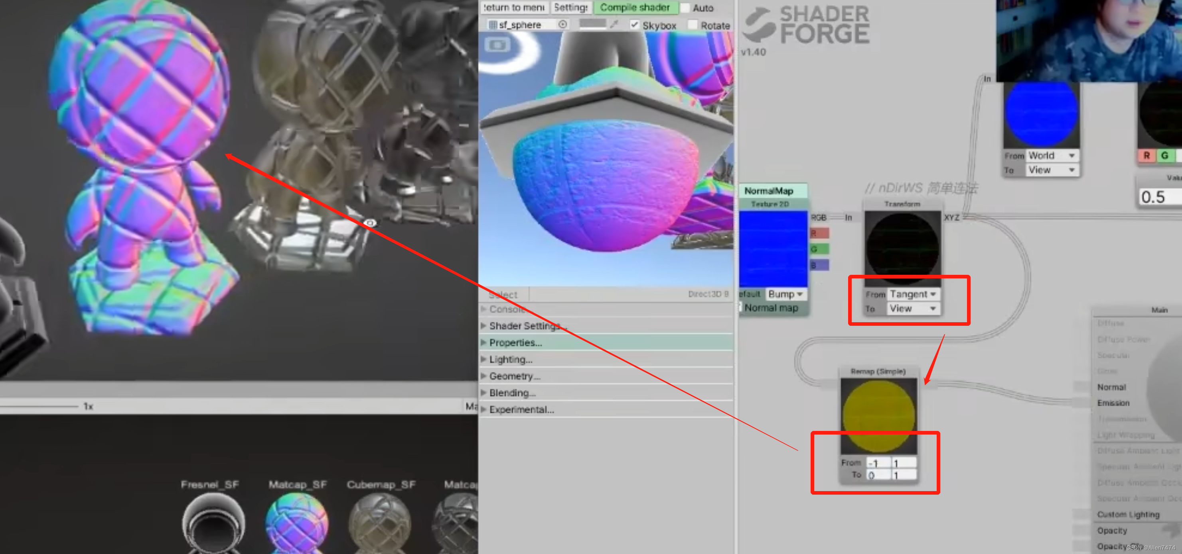Open the From Tangent space dropdown
Viewport: 1182px width, 554px height.
click(913, 294)
